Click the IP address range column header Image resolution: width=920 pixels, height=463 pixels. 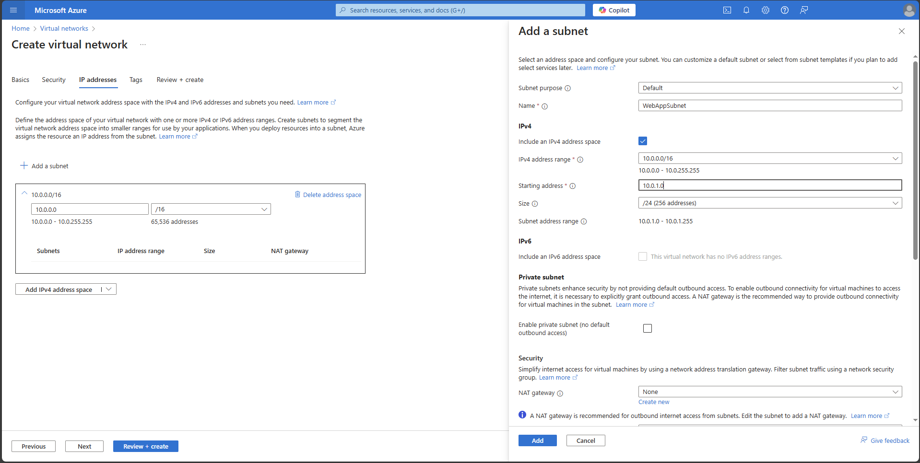coord(141,251)
